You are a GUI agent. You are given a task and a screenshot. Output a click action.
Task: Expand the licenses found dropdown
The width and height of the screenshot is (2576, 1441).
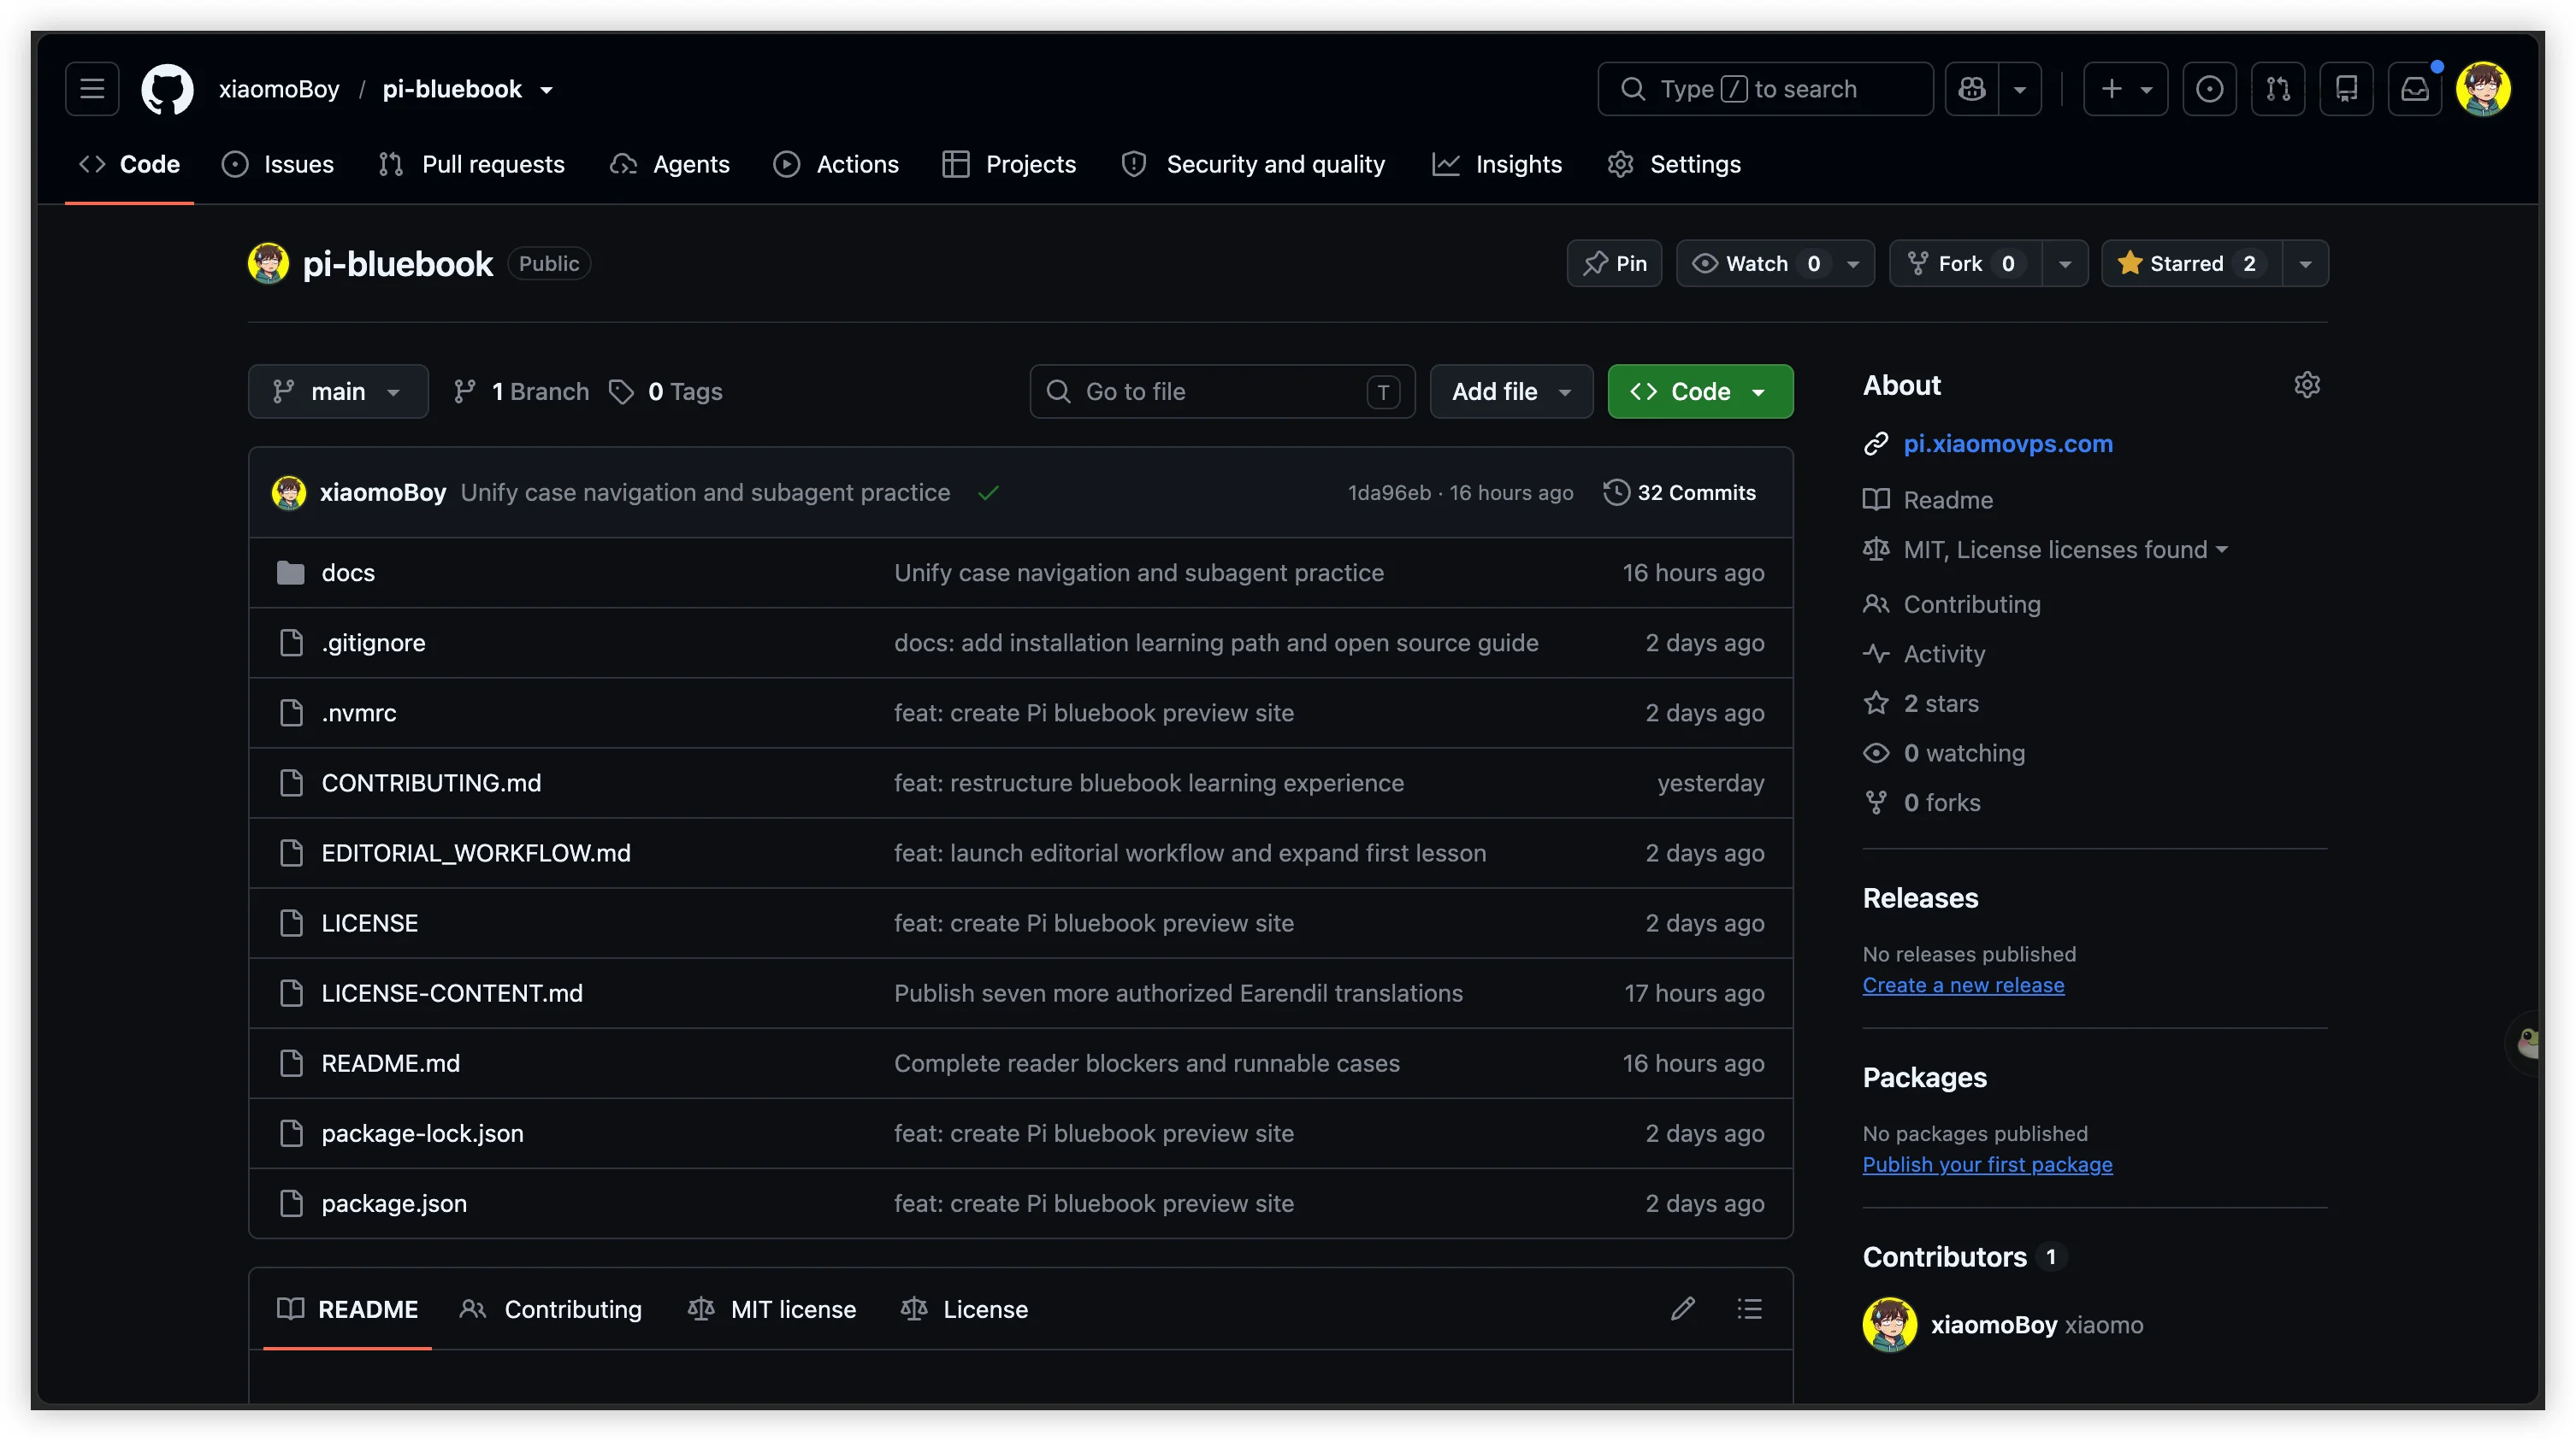click(x=2066, y=550)
